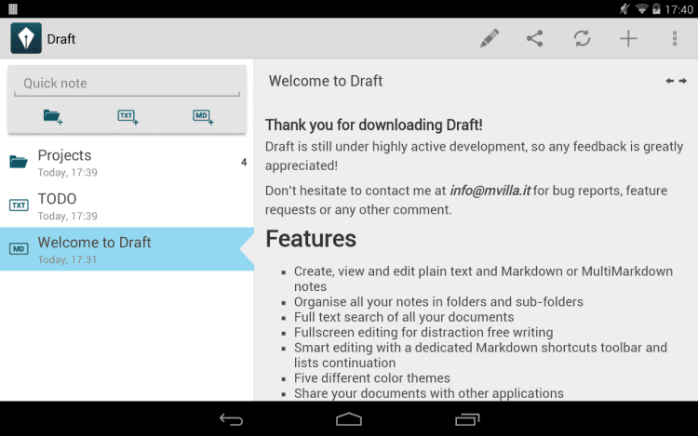Click the TXT icon beside TODO

tap(19, 205)
